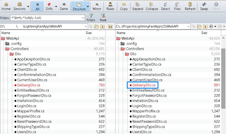Click the right pane path field
Screen dimensions: 226x134
click(x=151, y=26)
